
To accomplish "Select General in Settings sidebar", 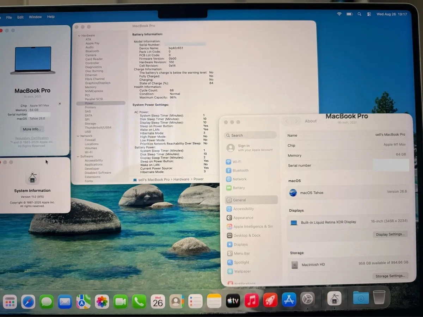I will point(251,200).
